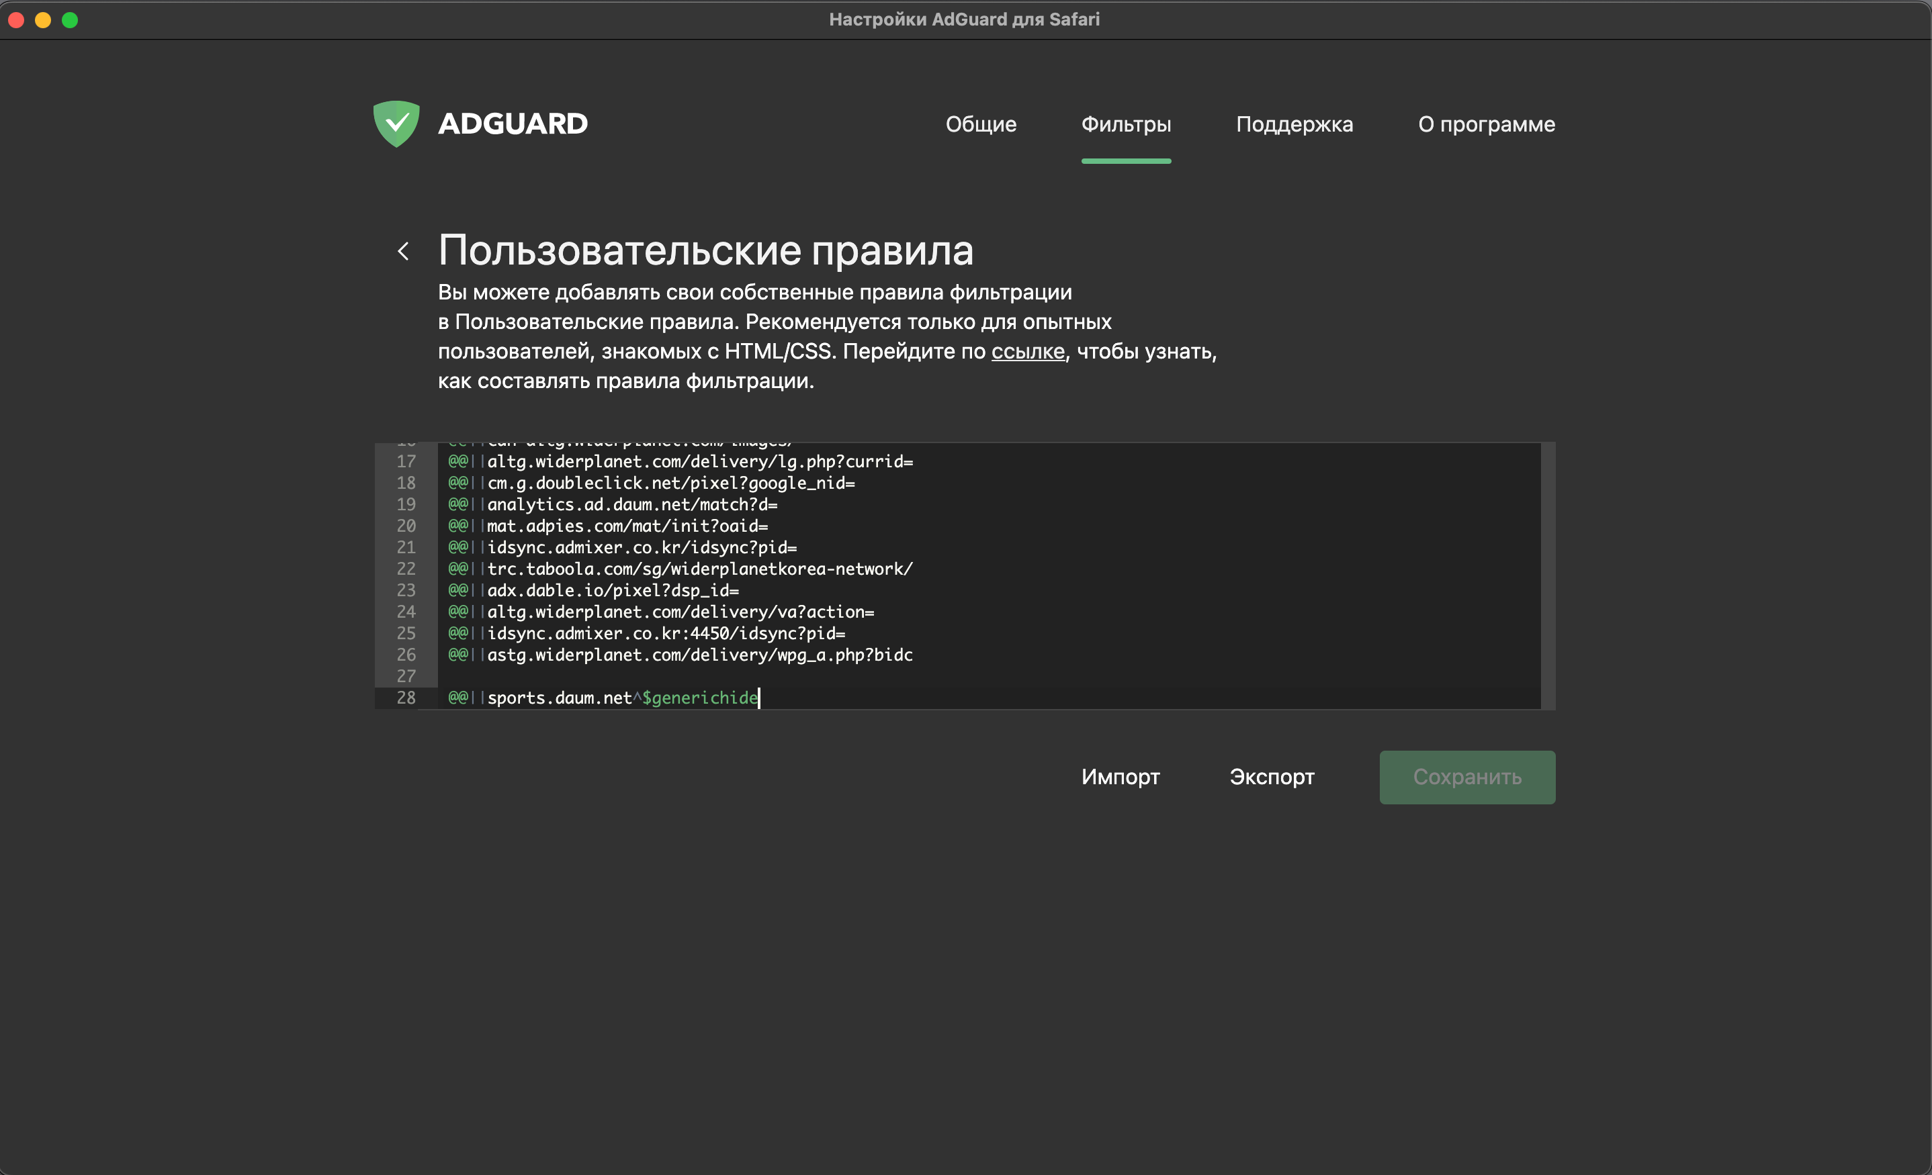Click the AdGuard shield logo
This screenshot has height=1175, width=1932.
(396, 123)
